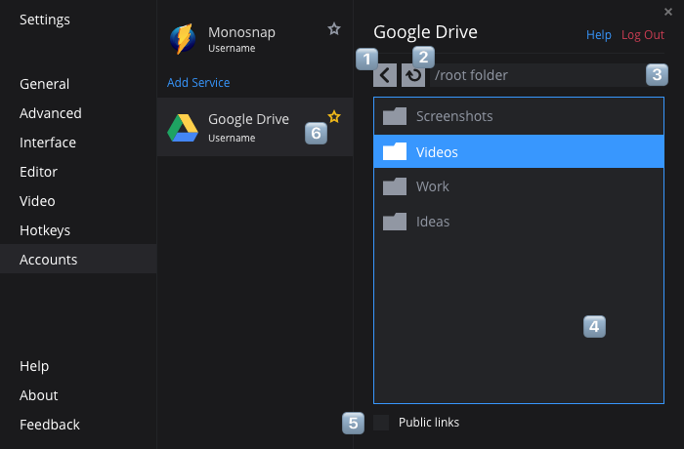Click the Google Drive logo icon

pyautogui.click(x=182, y=128)
